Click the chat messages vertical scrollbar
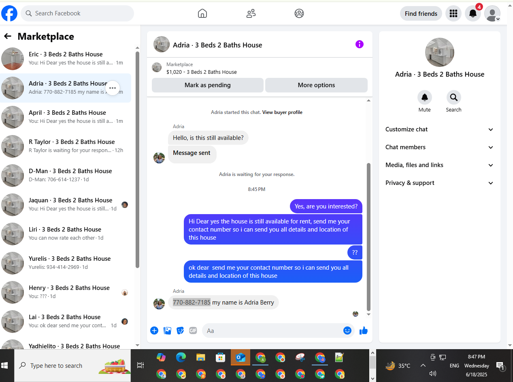The width and height of the screenshot is (513, 382). coord(368,237)
